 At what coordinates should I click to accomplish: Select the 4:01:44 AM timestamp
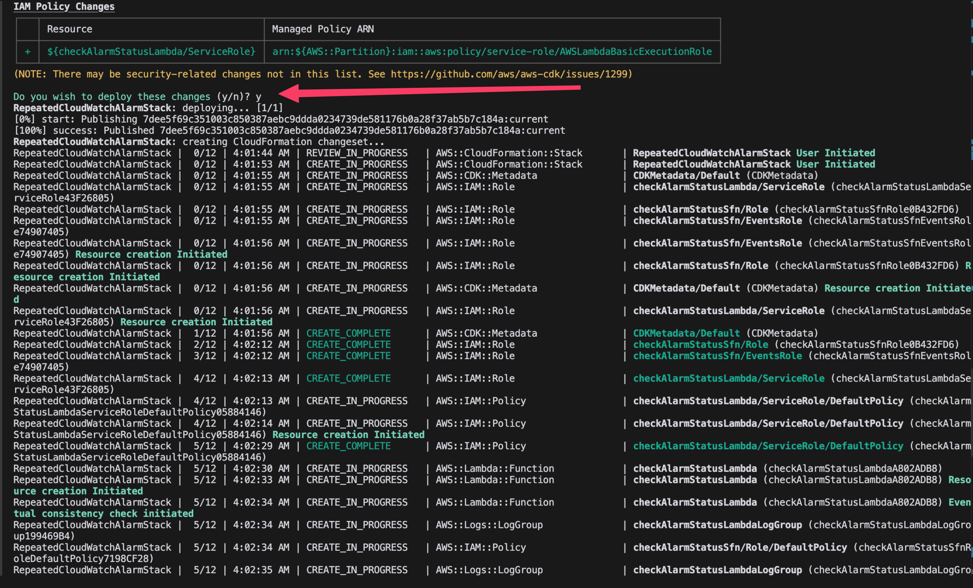(262, 153)
